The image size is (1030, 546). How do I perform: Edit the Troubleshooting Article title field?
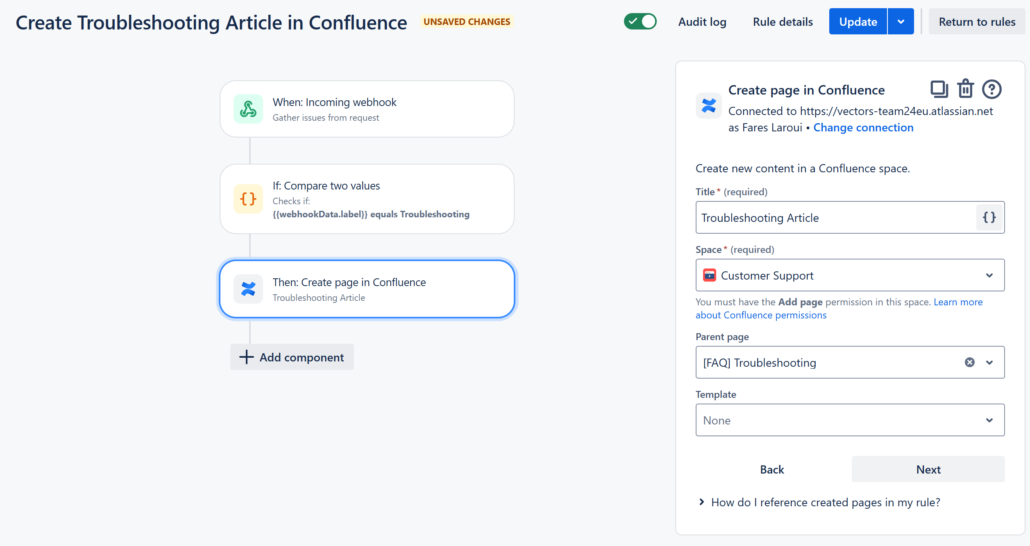point(819,217)
